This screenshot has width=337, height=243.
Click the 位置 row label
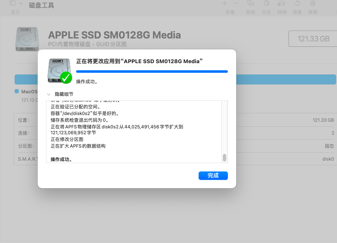(x=24, y=120)
